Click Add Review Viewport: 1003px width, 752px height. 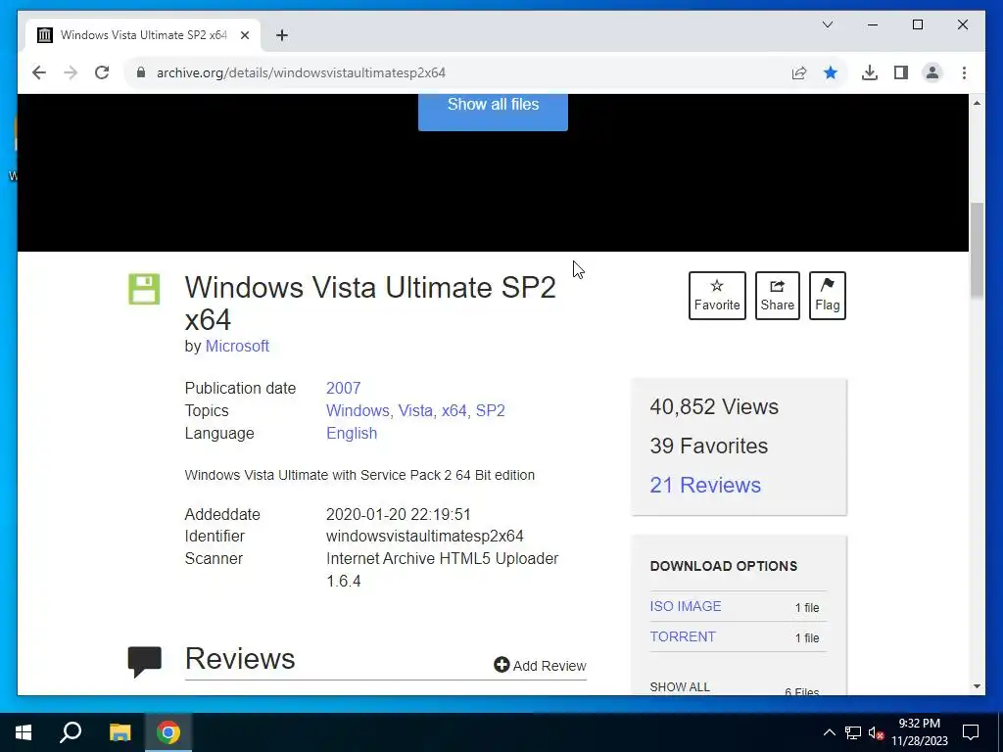(x=540, y=666)
